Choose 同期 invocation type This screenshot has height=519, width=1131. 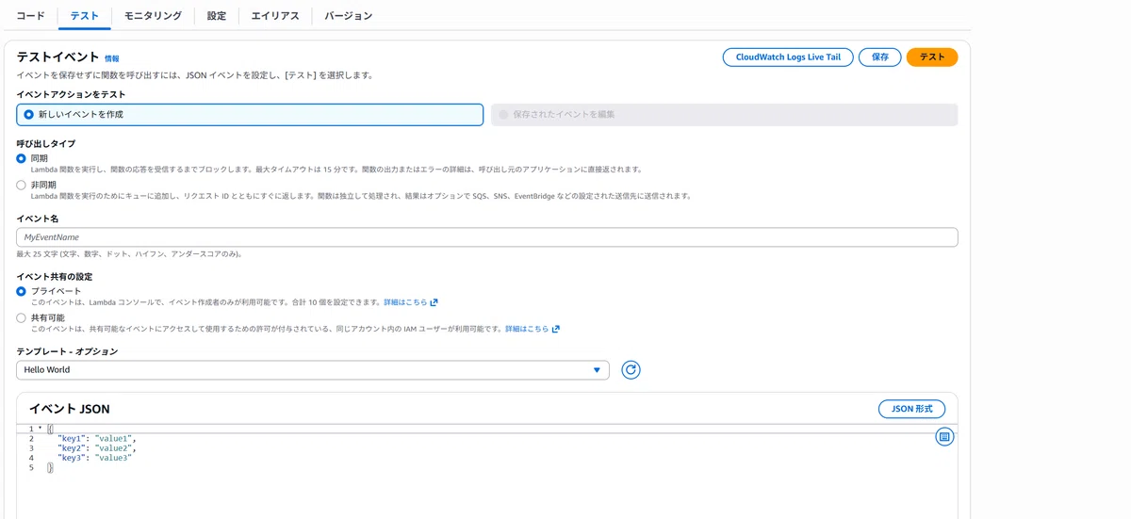point(22,158)
